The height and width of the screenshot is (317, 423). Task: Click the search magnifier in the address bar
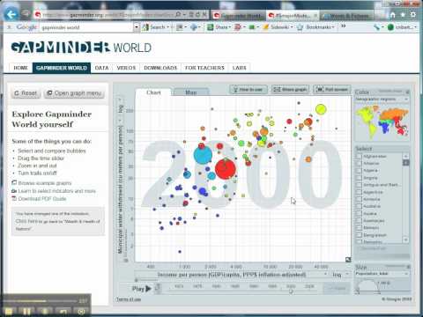click(178, 14)
